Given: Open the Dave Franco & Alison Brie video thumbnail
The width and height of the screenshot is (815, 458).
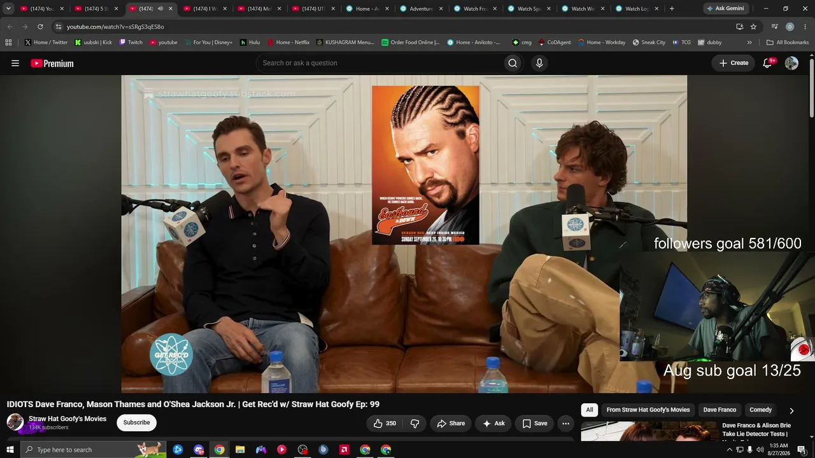Looking at the screenshot, I should pyautogui.click(x=649, y=431).
